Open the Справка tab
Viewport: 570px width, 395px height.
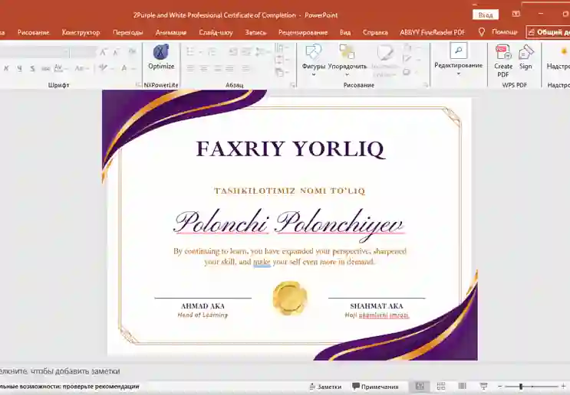point(375,32)
